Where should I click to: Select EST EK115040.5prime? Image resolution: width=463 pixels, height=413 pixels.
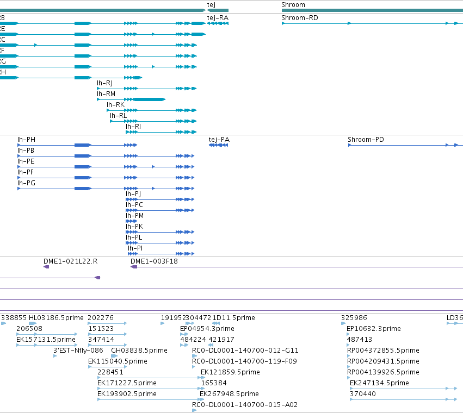pyautogui.click(x=118, y=361)
